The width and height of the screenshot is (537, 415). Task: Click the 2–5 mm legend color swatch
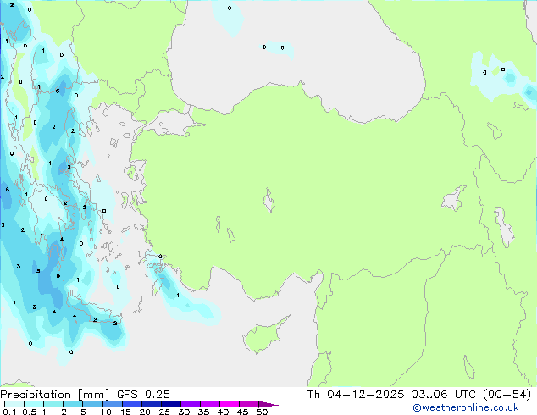click(73, 404)
